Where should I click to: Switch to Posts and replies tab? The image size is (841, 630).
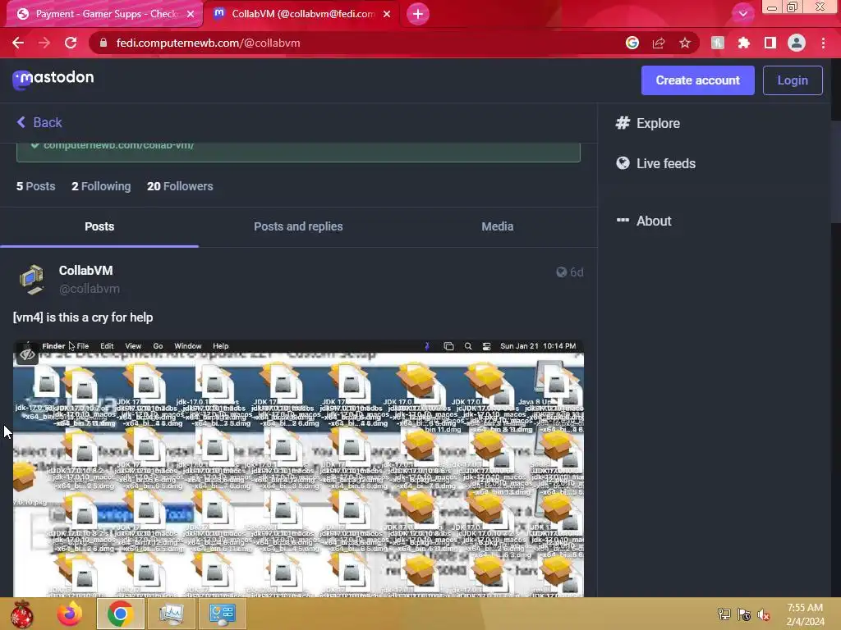click(x=298, y=226)
